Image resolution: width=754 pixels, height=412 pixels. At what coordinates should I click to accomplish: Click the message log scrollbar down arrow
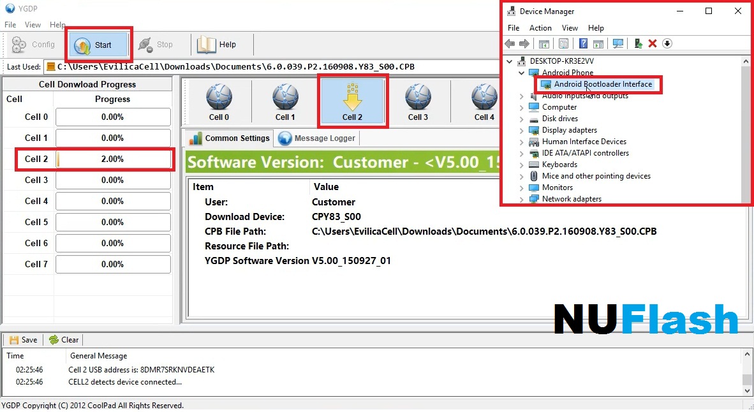point(747,390)
